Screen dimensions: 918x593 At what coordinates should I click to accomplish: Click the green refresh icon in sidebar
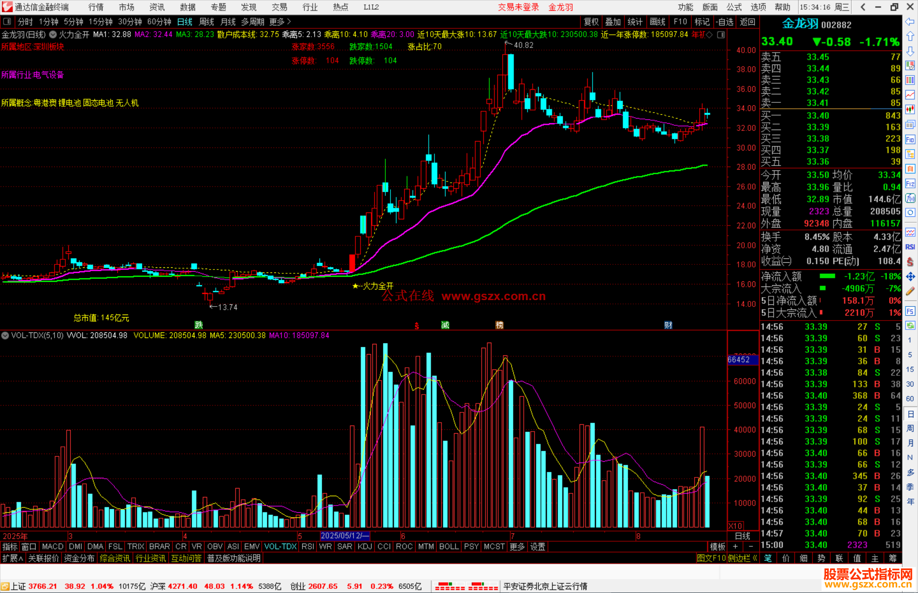click(x=910, y=326)
